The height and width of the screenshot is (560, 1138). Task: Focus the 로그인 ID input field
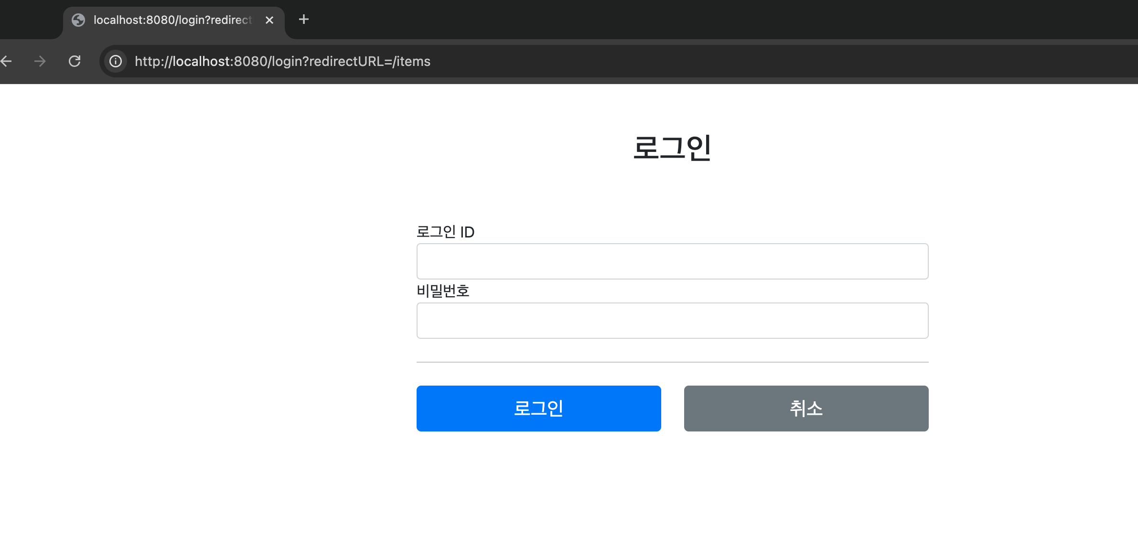672,261
